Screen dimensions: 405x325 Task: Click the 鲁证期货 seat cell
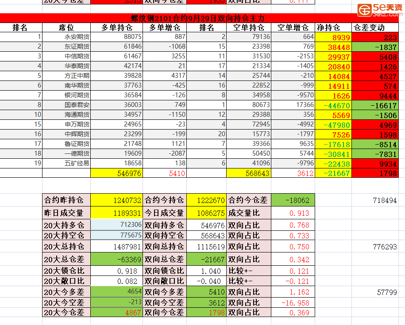pos(66,144)
